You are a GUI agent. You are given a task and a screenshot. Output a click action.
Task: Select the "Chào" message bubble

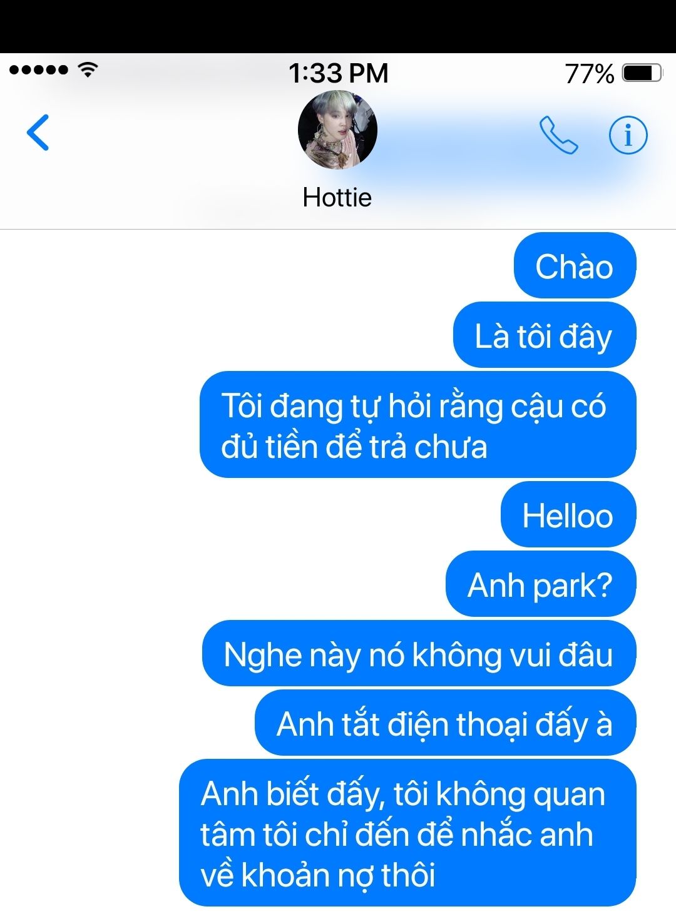tap(575, 266)
